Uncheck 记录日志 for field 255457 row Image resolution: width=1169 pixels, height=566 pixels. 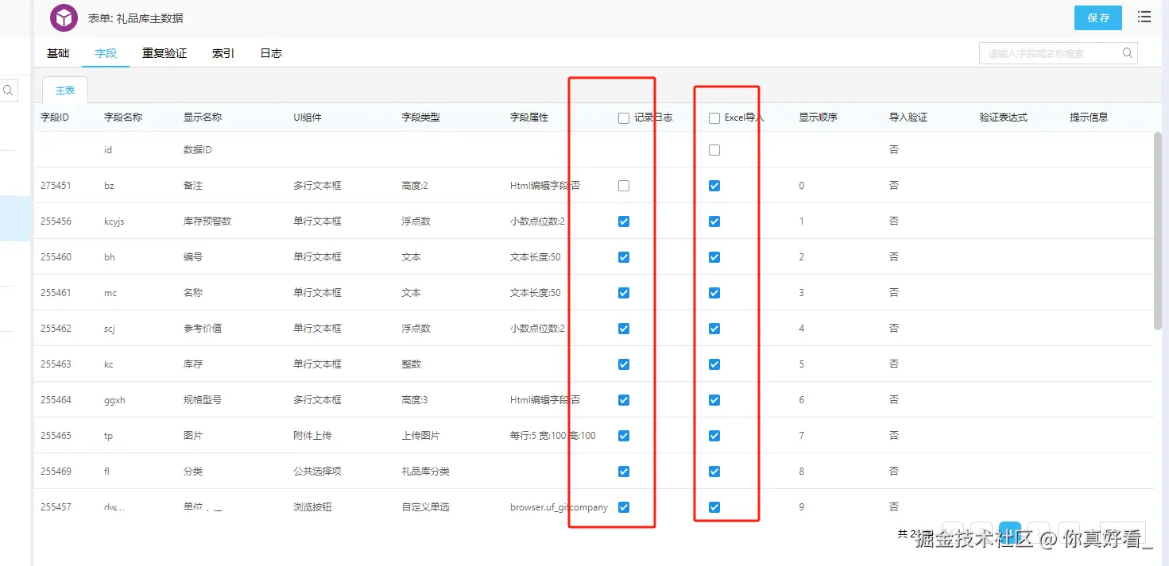[x=624, y=507]
